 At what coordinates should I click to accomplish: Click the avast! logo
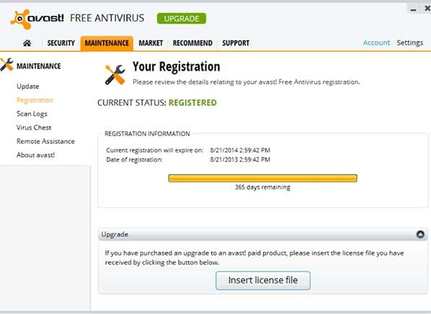[37, 19]
